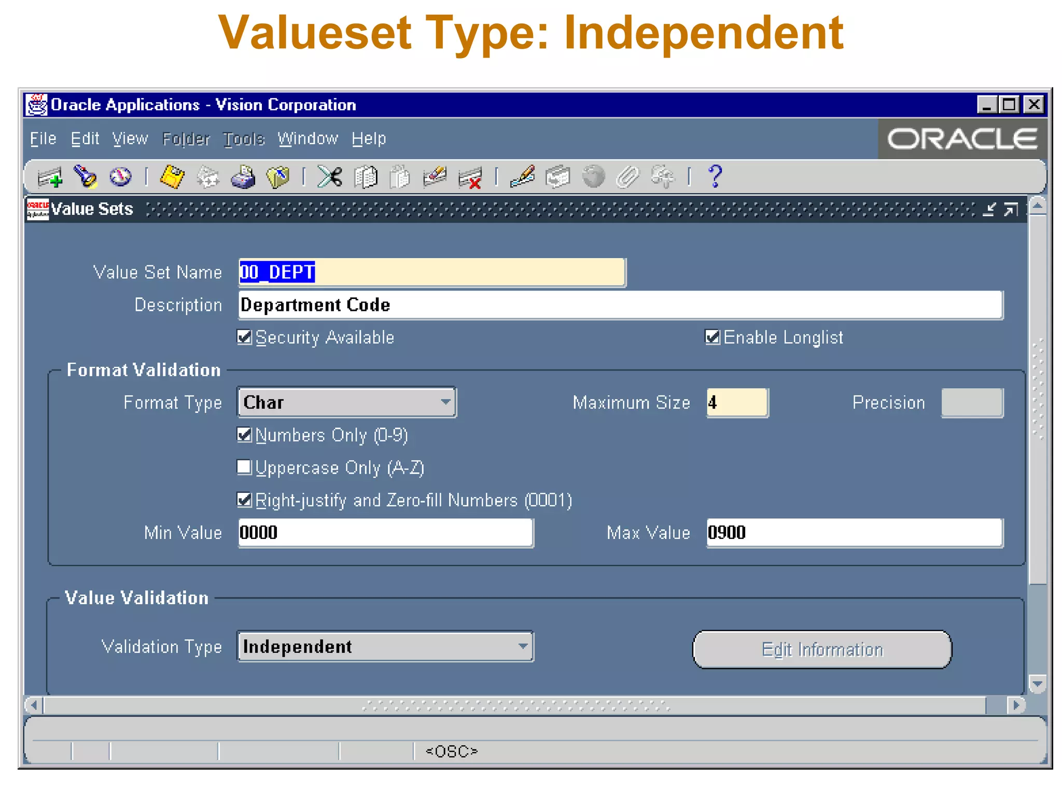The image size is (1062, 796).
Task: Toggle the Enable Longlist checkbox
Action: click(x=712, y=337)
